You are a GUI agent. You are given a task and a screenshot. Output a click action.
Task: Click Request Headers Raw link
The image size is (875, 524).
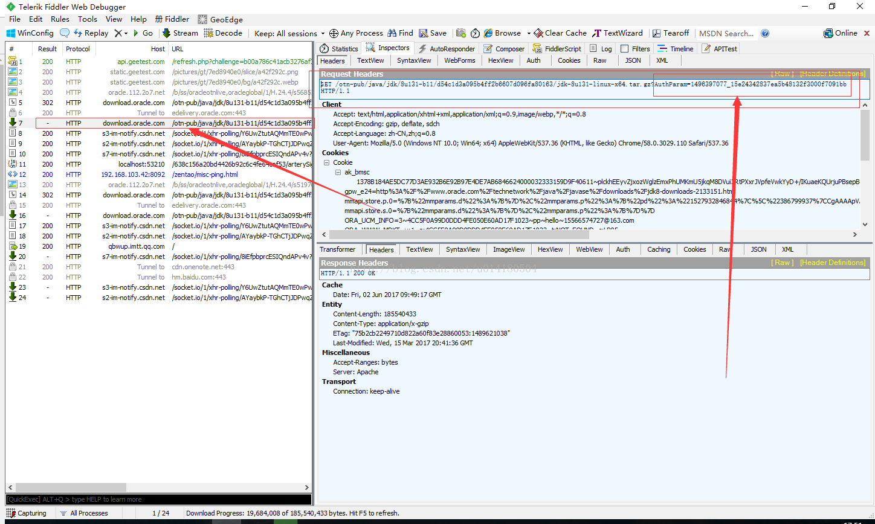click(782, 74)
